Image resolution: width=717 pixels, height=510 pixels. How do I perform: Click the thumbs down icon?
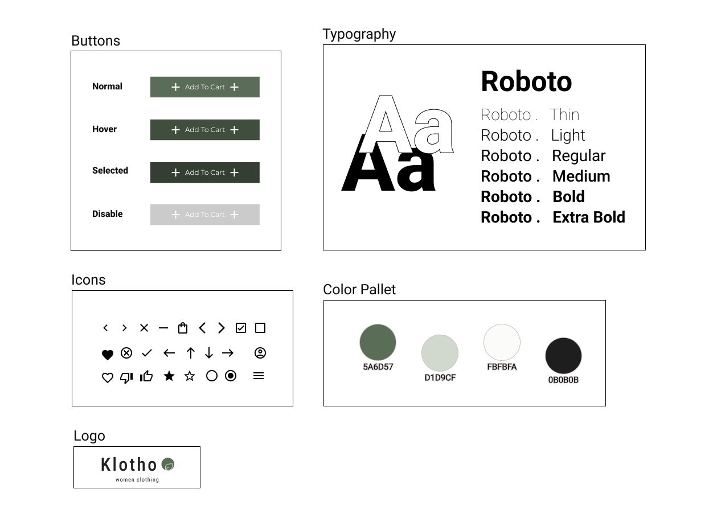pos(126,377)
